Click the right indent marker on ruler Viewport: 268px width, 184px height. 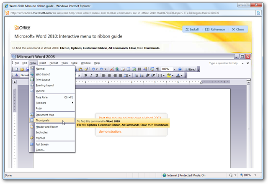point(201,83)
